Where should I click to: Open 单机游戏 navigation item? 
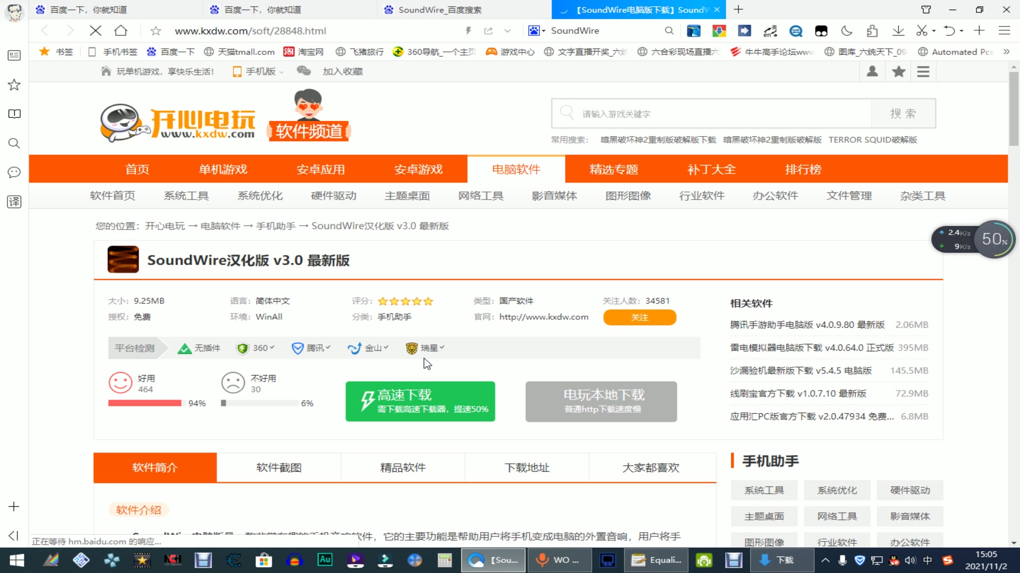223,169
